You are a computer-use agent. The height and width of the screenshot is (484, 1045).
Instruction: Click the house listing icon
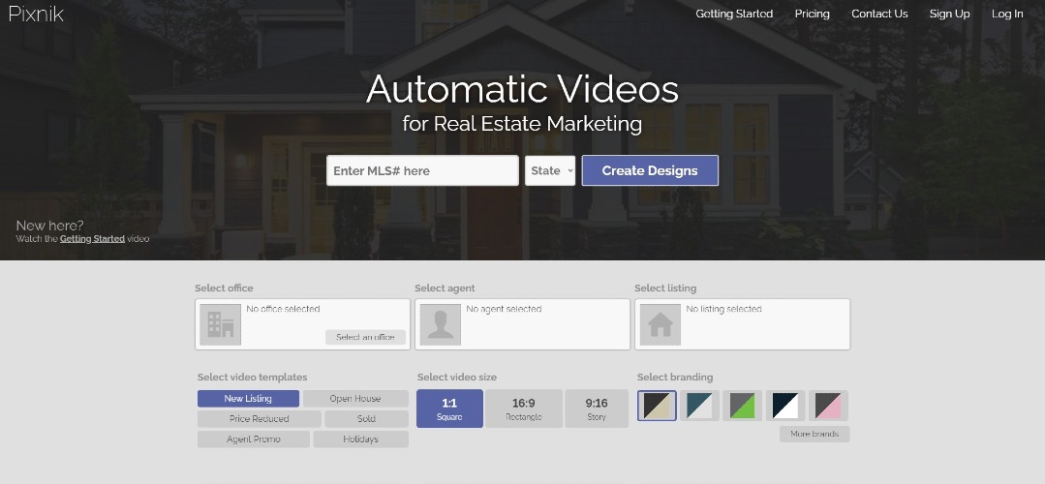(x=660, y=324)
